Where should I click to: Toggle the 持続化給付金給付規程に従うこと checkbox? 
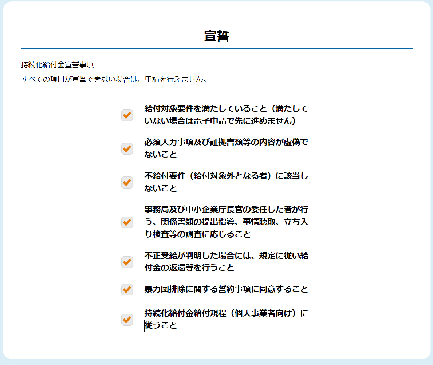tap(127, 320)
